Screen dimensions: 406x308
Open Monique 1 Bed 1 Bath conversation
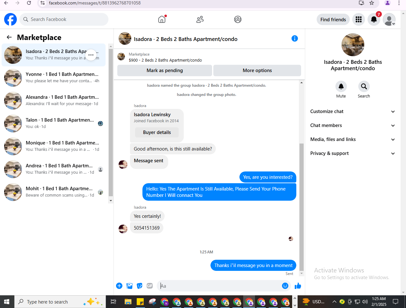(x=53, y=146)
